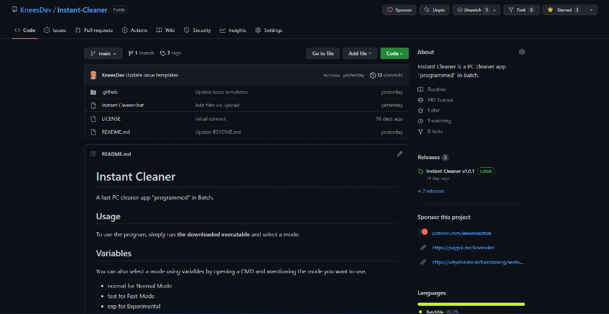Open the Instant Cleaner v1.0.1 release
Image resolution: width=609 pixels, height=314 pixels.
pyautogui.click(x=450, y=171)
